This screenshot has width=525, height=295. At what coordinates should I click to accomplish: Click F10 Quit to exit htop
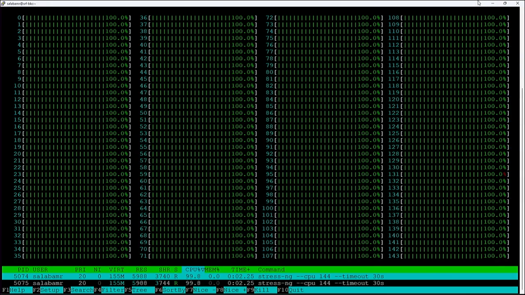[x=296, y=290]
